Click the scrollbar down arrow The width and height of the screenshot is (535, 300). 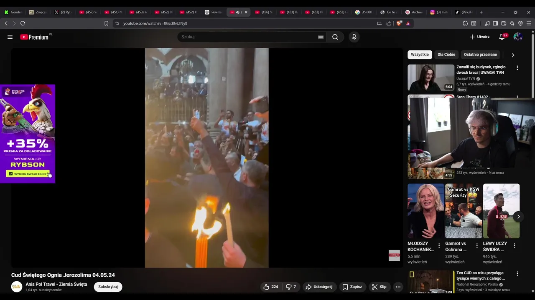click(x=532, y=292)
